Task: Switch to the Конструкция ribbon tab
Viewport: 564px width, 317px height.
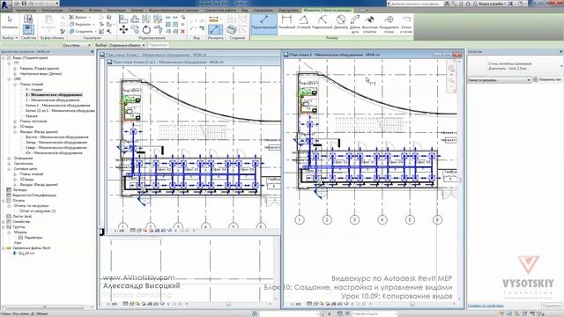Action: click(x=52, y=11)
